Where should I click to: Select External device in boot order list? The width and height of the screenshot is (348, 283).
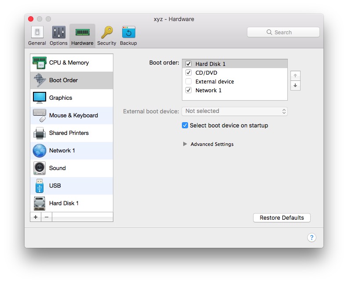pos(235,81)
